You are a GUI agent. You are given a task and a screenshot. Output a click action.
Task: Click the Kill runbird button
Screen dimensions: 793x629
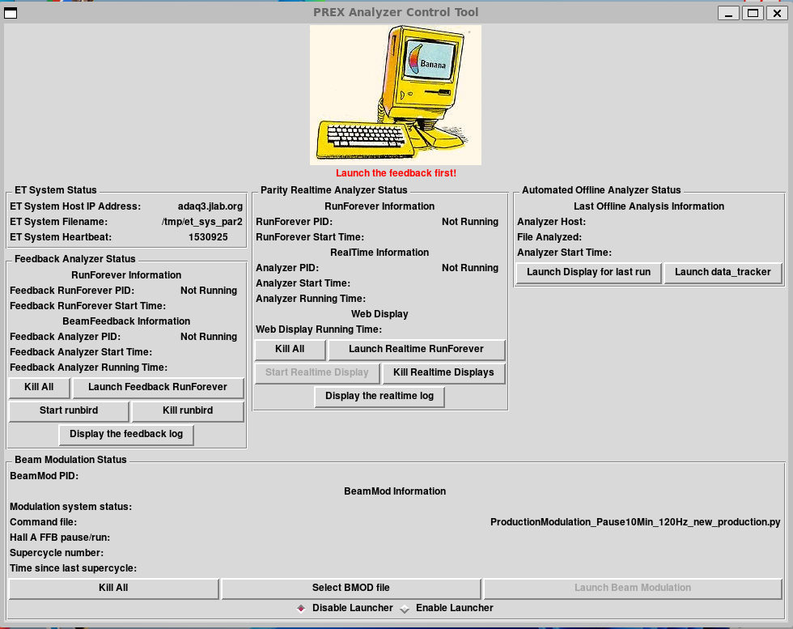pyautogui.click(x=188, y=411)
